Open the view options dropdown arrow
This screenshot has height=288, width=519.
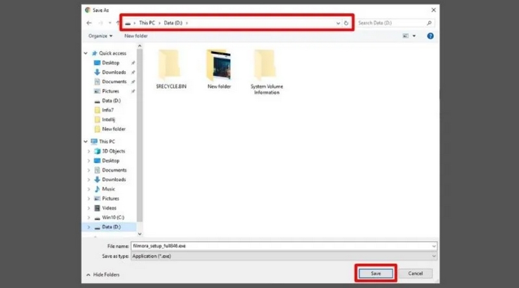[x=414, y=36]
